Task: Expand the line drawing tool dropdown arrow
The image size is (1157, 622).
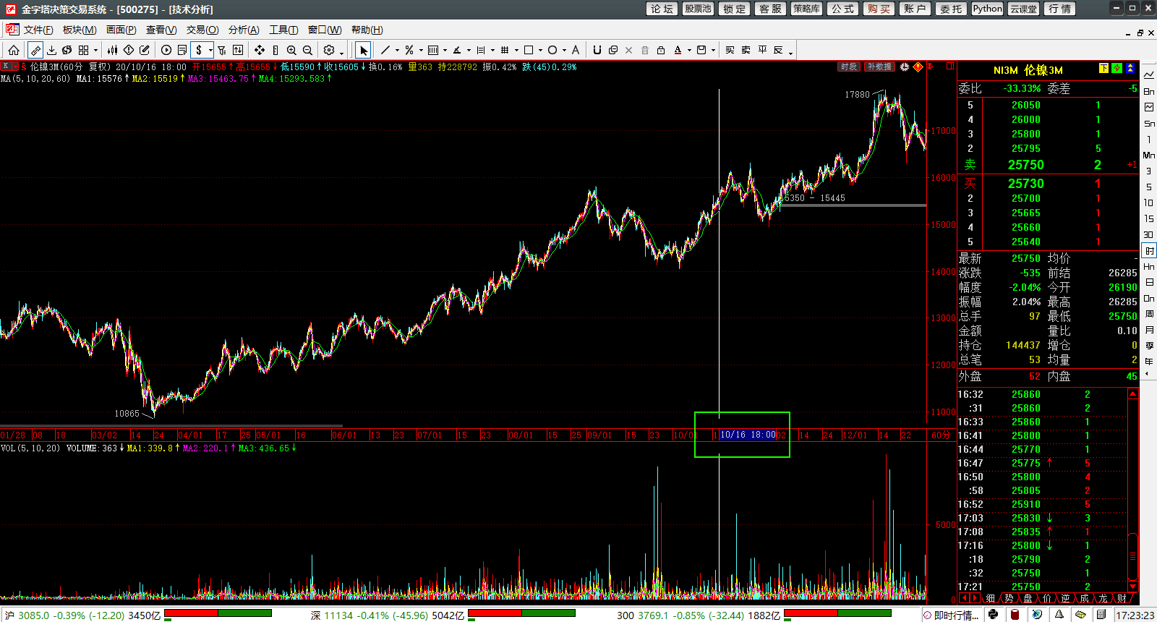Action: pyautogui.click(x=397, y=51)
